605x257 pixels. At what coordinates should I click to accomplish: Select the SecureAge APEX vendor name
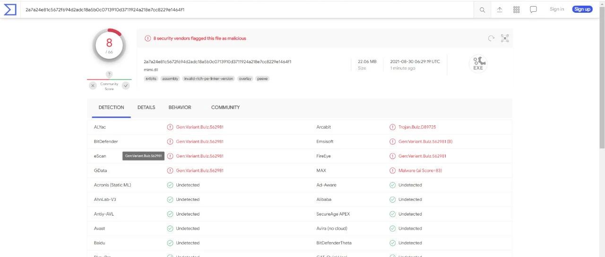pyautogui.click(x=333, y=214)
